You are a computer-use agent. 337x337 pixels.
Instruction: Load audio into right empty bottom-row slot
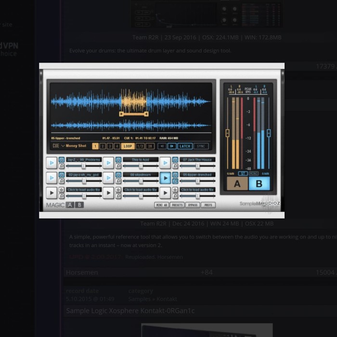pyautogui.click(x=197, y=190)
